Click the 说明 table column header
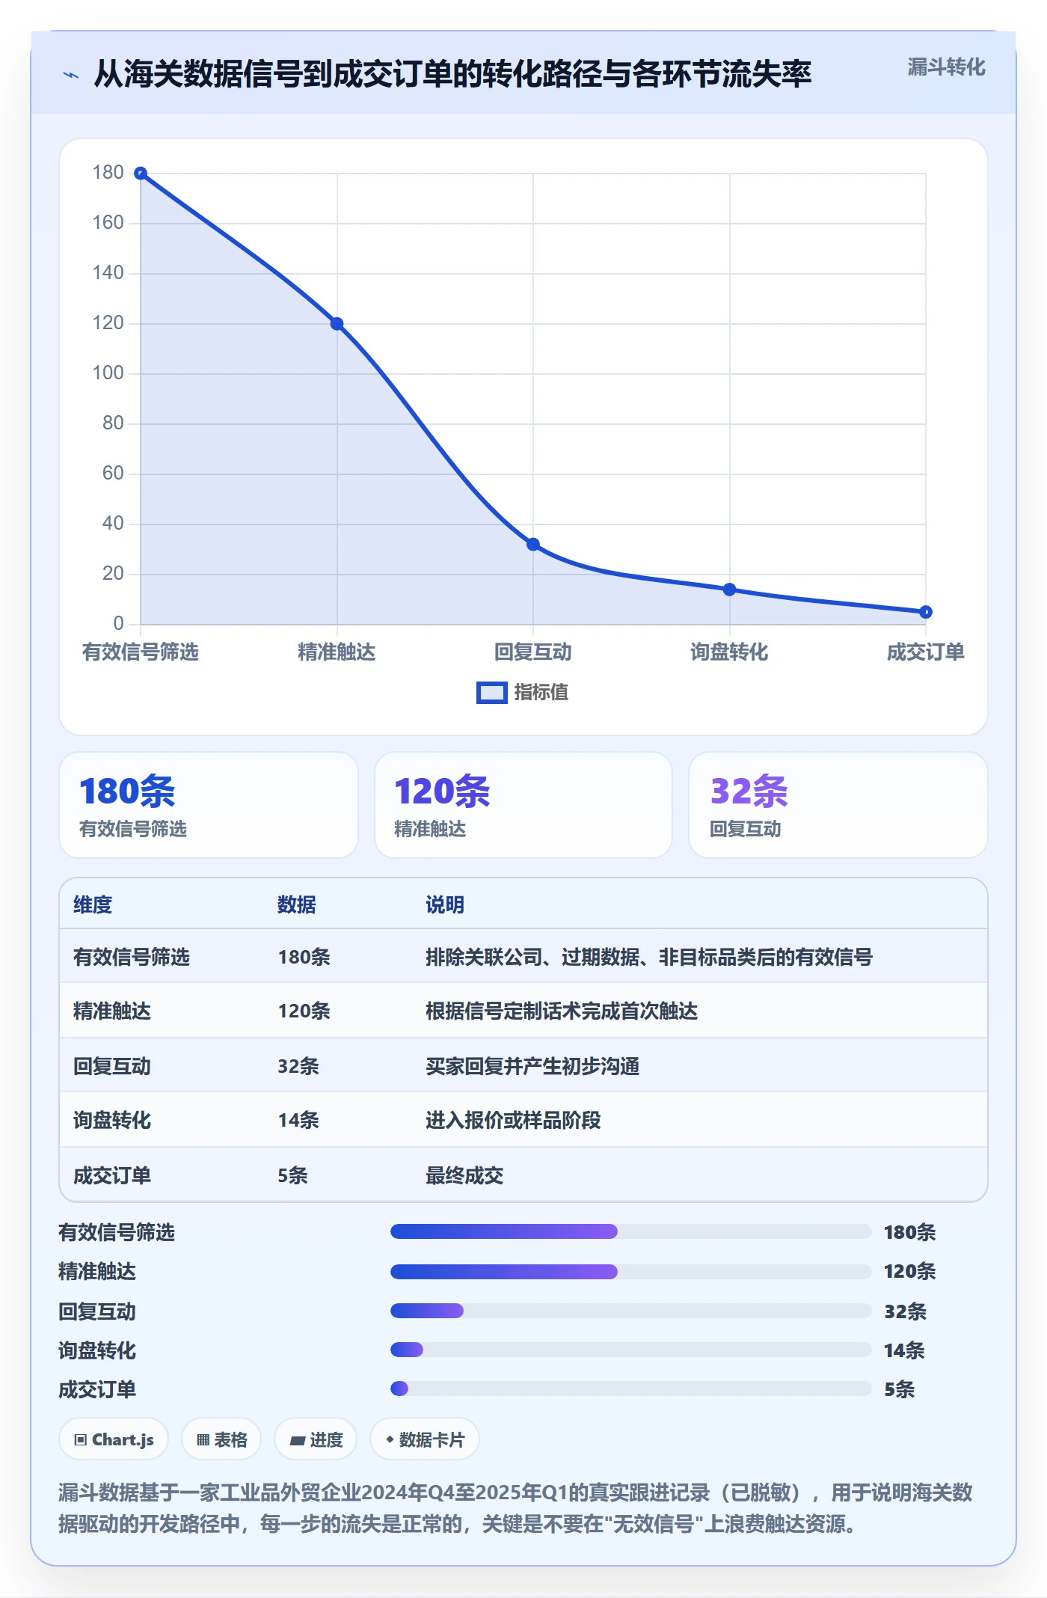1047x1598 pixels. click(x=445, y=904)
